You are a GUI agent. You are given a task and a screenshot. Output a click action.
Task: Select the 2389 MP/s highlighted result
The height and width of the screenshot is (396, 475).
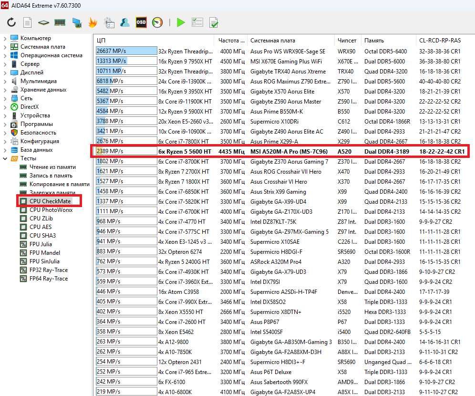point(126,151)
